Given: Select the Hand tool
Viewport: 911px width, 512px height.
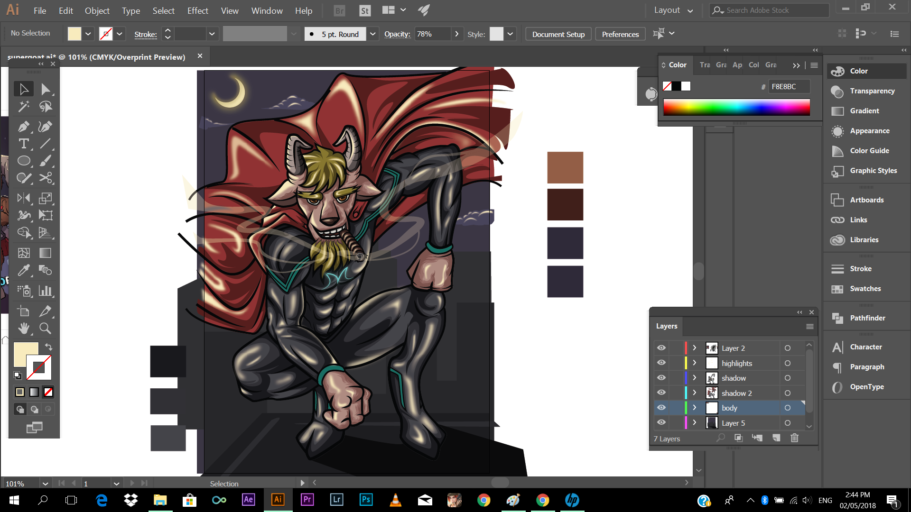Looking at the screenshot, I should pos(23,329).
